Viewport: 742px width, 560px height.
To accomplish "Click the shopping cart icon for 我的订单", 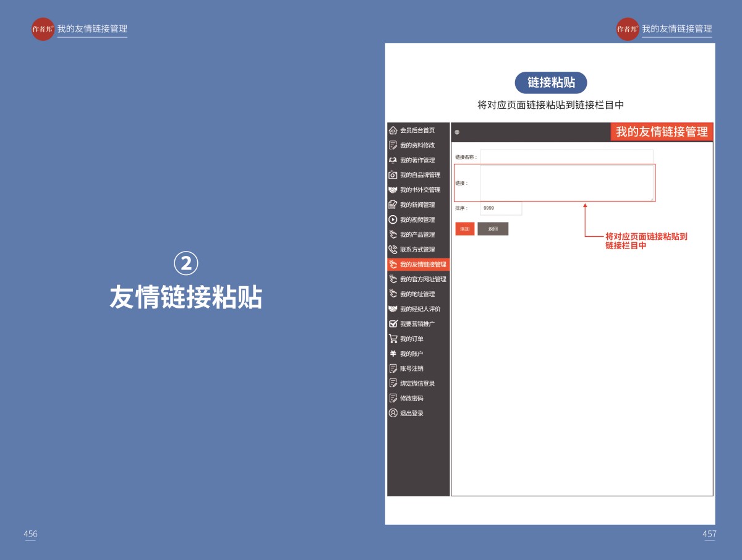I will point(393,339).
